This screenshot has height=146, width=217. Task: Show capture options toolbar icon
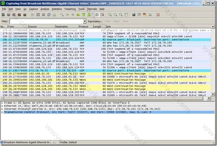pyautogui.click(x=9, y=15)
